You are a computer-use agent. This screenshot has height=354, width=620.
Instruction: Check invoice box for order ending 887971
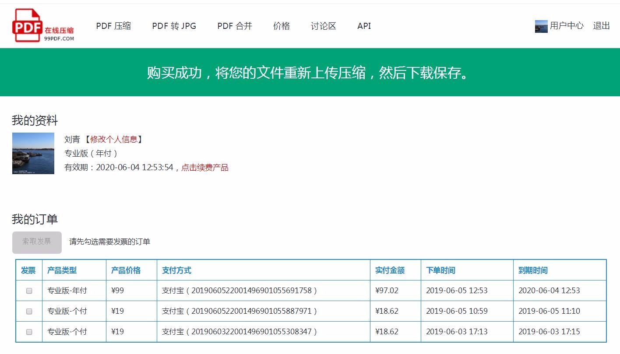pos(29,311)
